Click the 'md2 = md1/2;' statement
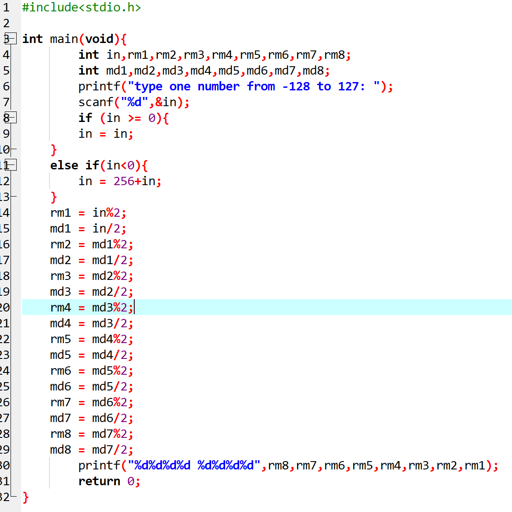Screen dimensions: 512x512 click(92, 260)
